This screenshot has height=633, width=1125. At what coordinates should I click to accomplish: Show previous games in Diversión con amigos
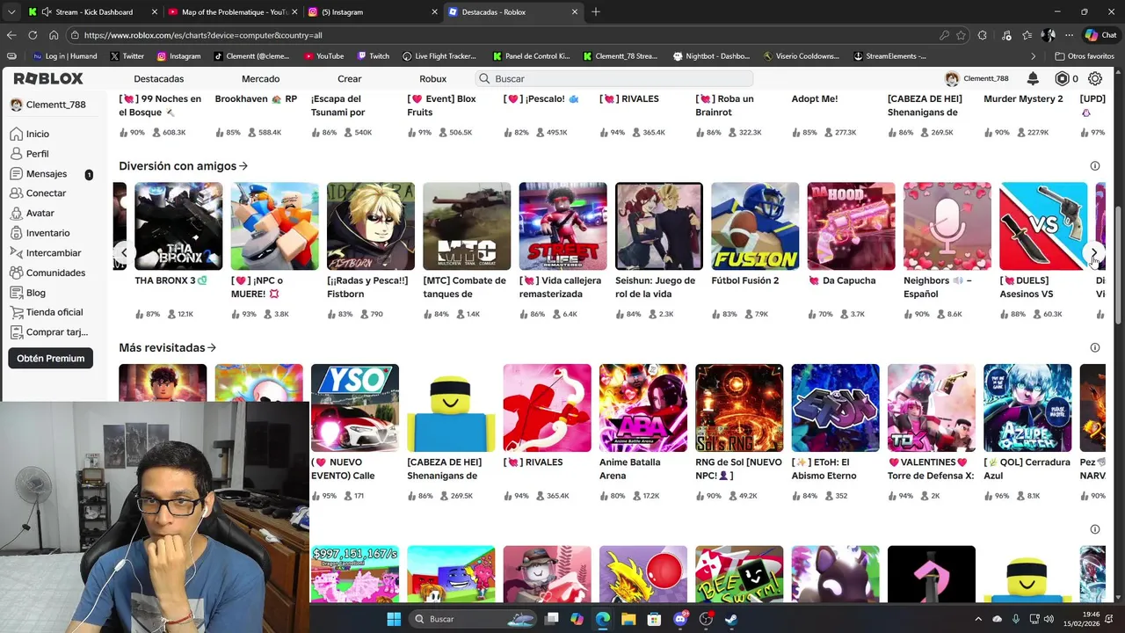coord(124,253)
